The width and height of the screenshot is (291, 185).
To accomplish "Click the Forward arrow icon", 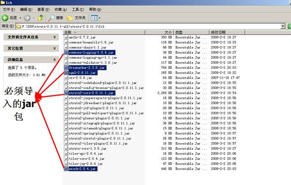I will click(x=27, y=18).
